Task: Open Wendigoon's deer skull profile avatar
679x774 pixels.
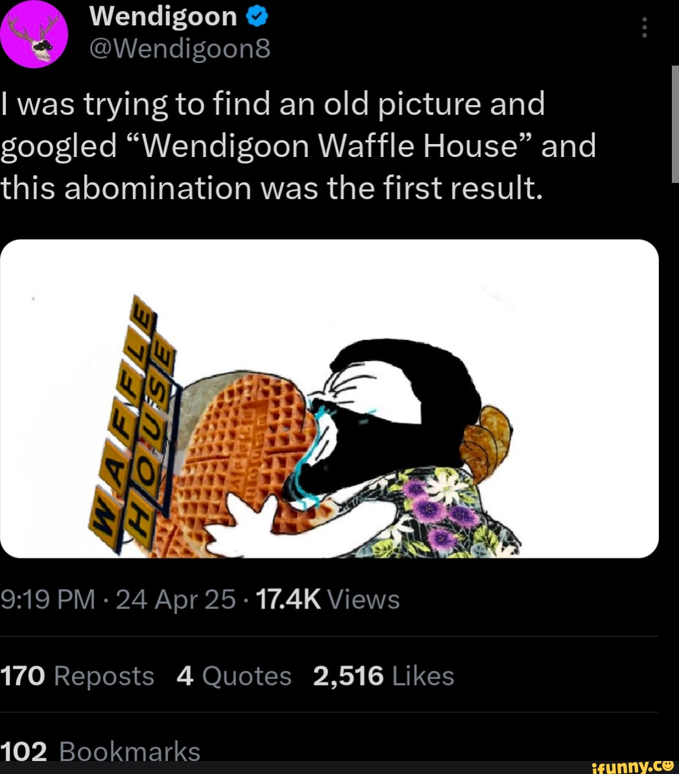Action: click(35, 34)
